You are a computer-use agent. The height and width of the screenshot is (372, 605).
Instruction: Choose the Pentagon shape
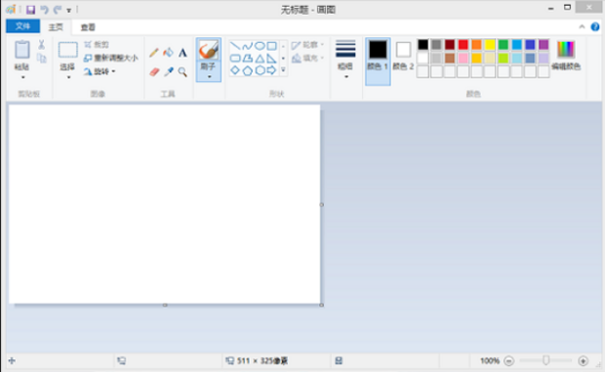pos(247,70)
